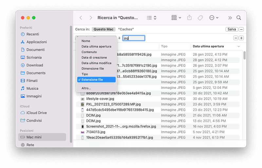262x168 pixels.
Task: Click PXL_20211223 file thumbnail icon
Action: click(x=83, y=104)
